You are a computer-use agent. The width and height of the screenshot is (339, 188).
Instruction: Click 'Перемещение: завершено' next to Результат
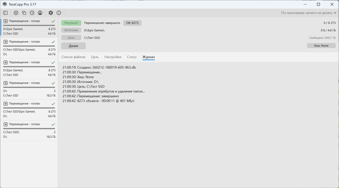pyautogui.click(x=102, y=23)
